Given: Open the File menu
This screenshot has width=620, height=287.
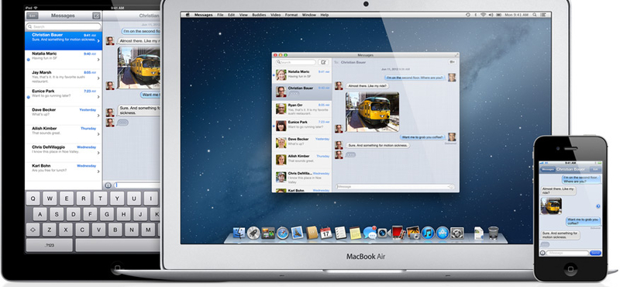Looking at the screenshot, I should 220,15.
